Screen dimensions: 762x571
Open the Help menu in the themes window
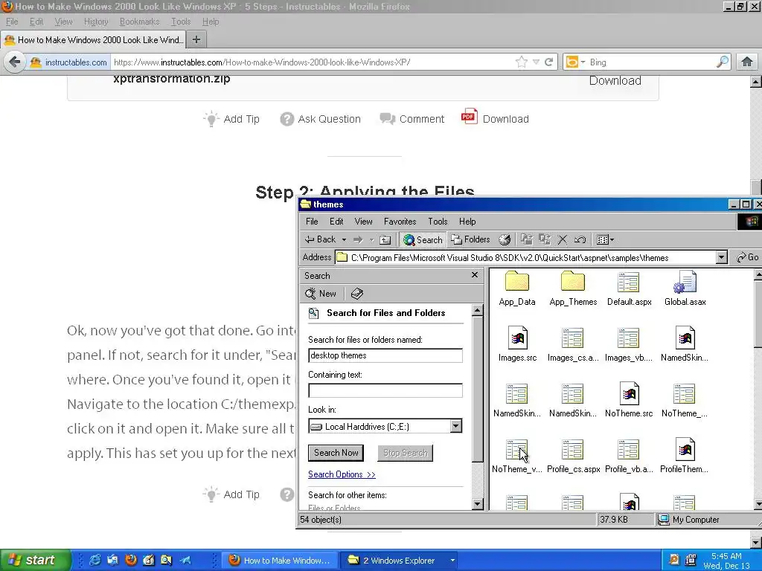(467, 222)
